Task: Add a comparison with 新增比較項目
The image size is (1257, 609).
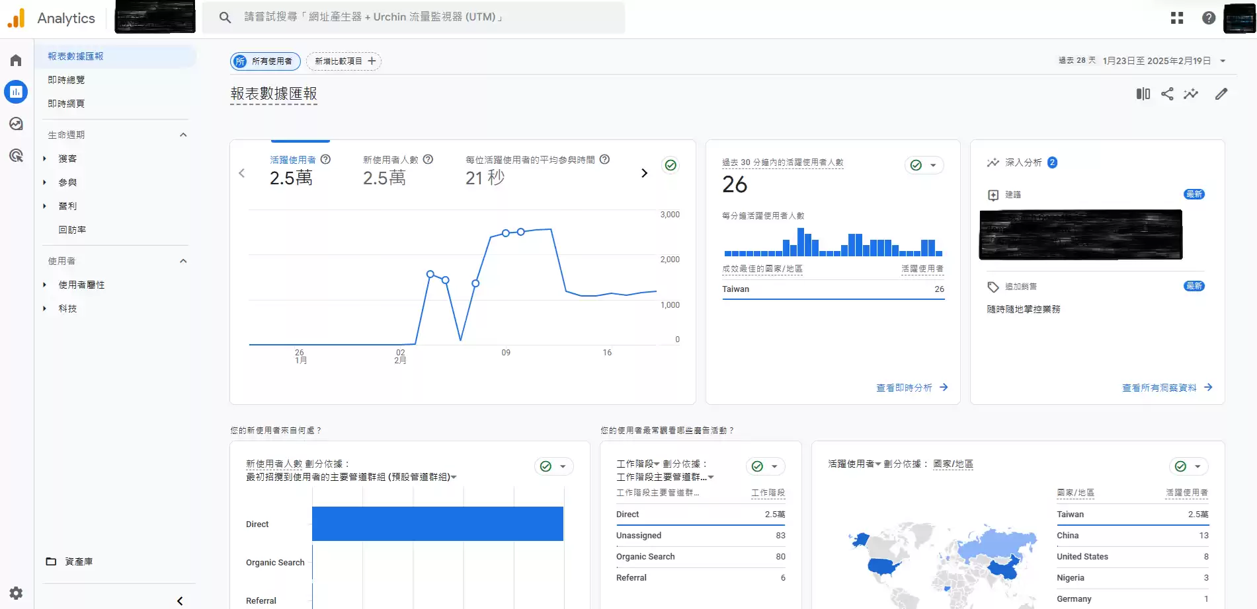Action: point(344,61)
